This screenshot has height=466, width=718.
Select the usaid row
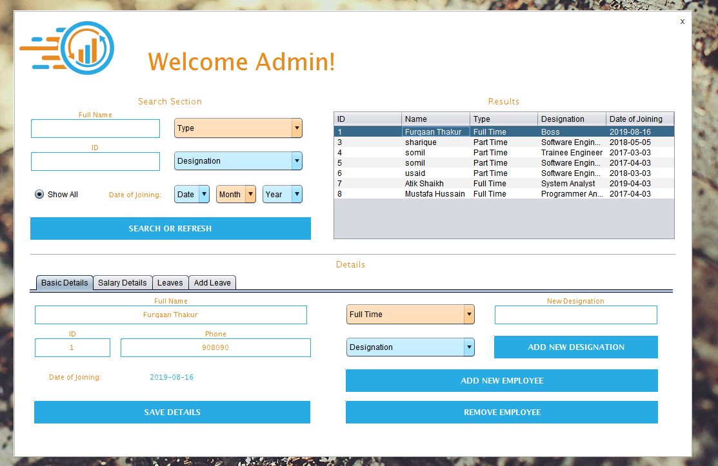click(504, 173)
